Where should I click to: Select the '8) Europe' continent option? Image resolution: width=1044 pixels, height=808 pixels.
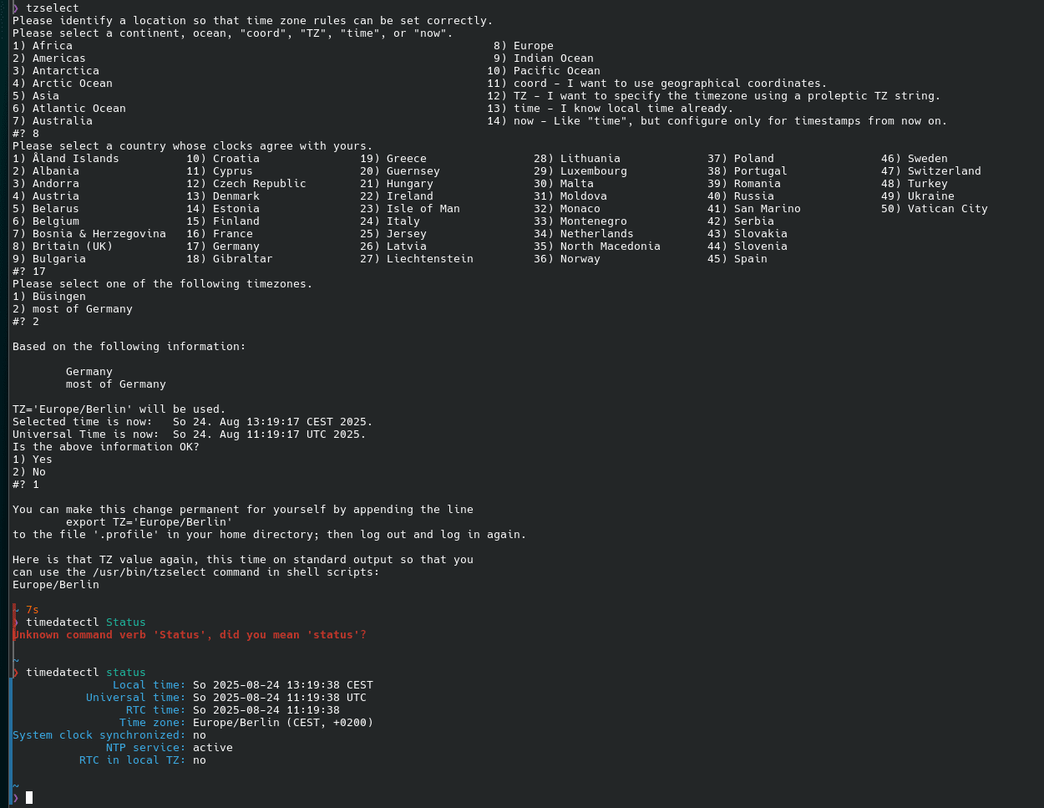[x=523, y=46]
